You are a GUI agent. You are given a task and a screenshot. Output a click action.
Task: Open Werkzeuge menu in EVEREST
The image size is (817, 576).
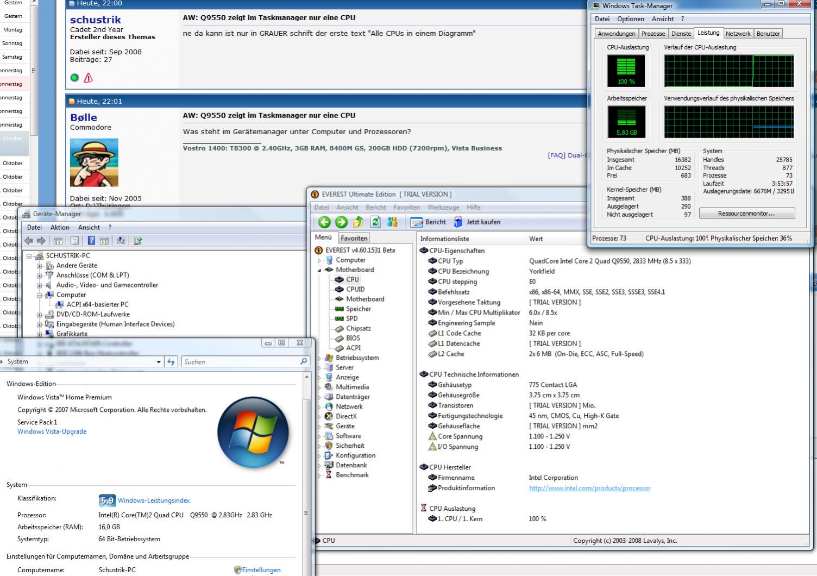coord(443,208)
